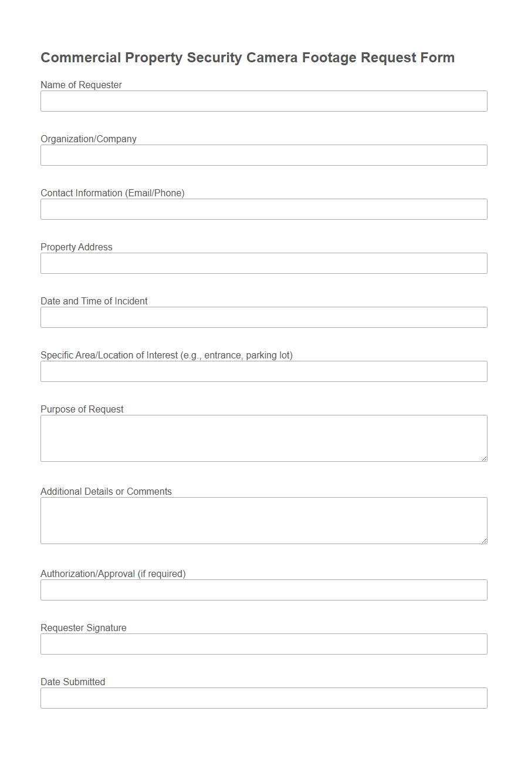This screenshot has width=528, height=758.
Task: Click the Additional Details or Comments text area
Action: (263, 520)
